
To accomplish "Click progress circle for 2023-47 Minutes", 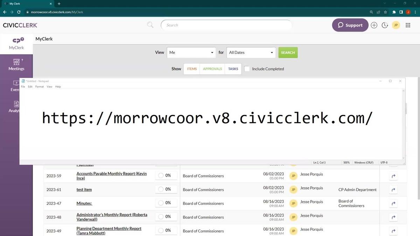I will (161, 203).
